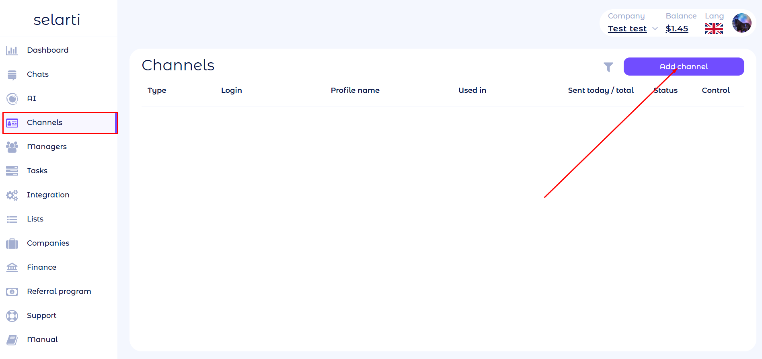Image resolution: width=762 pixels, height=359 pixels.
Task: Open the Referral program menu item
Action: tap(59, 291)
